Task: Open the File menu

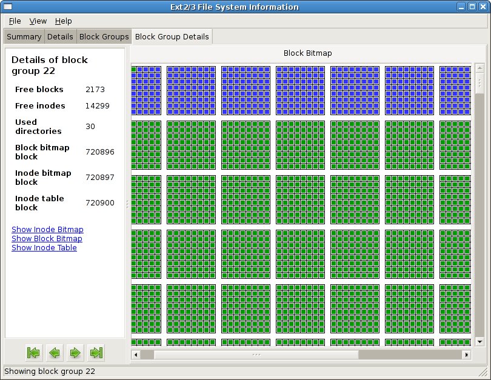Action: coord(15,21)
